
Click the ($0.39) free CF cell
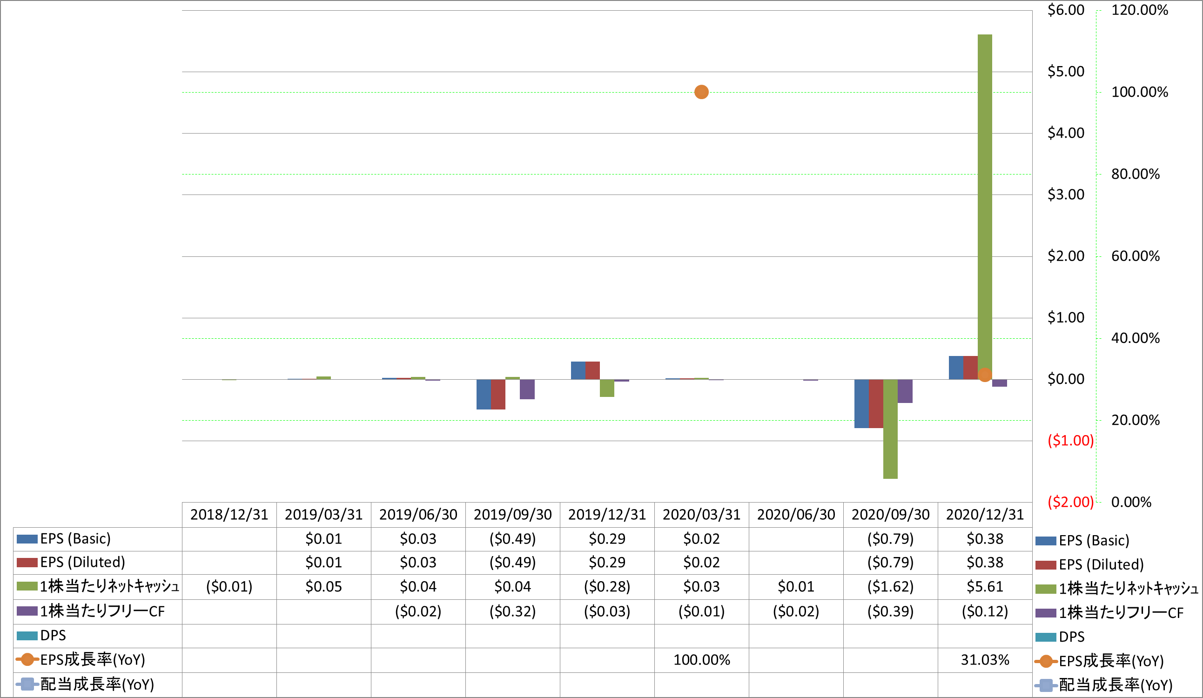(x=890, y=611)
